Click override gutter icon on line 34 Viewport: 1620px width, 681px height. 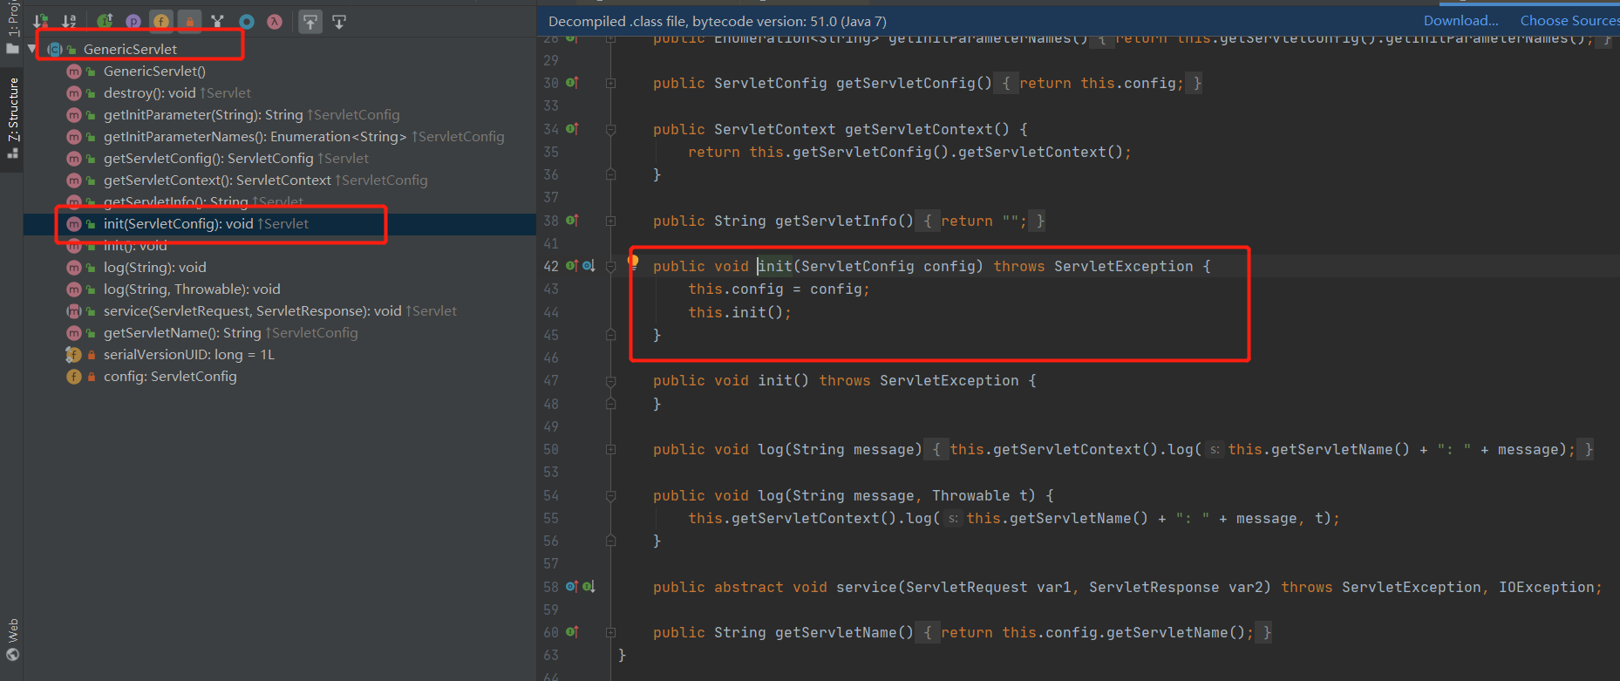click(572, 129)
